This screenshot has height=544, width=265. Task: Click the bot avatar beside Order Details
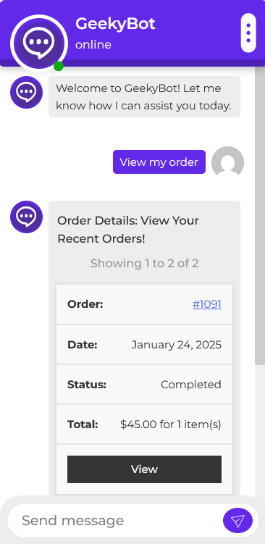[26, 217]
